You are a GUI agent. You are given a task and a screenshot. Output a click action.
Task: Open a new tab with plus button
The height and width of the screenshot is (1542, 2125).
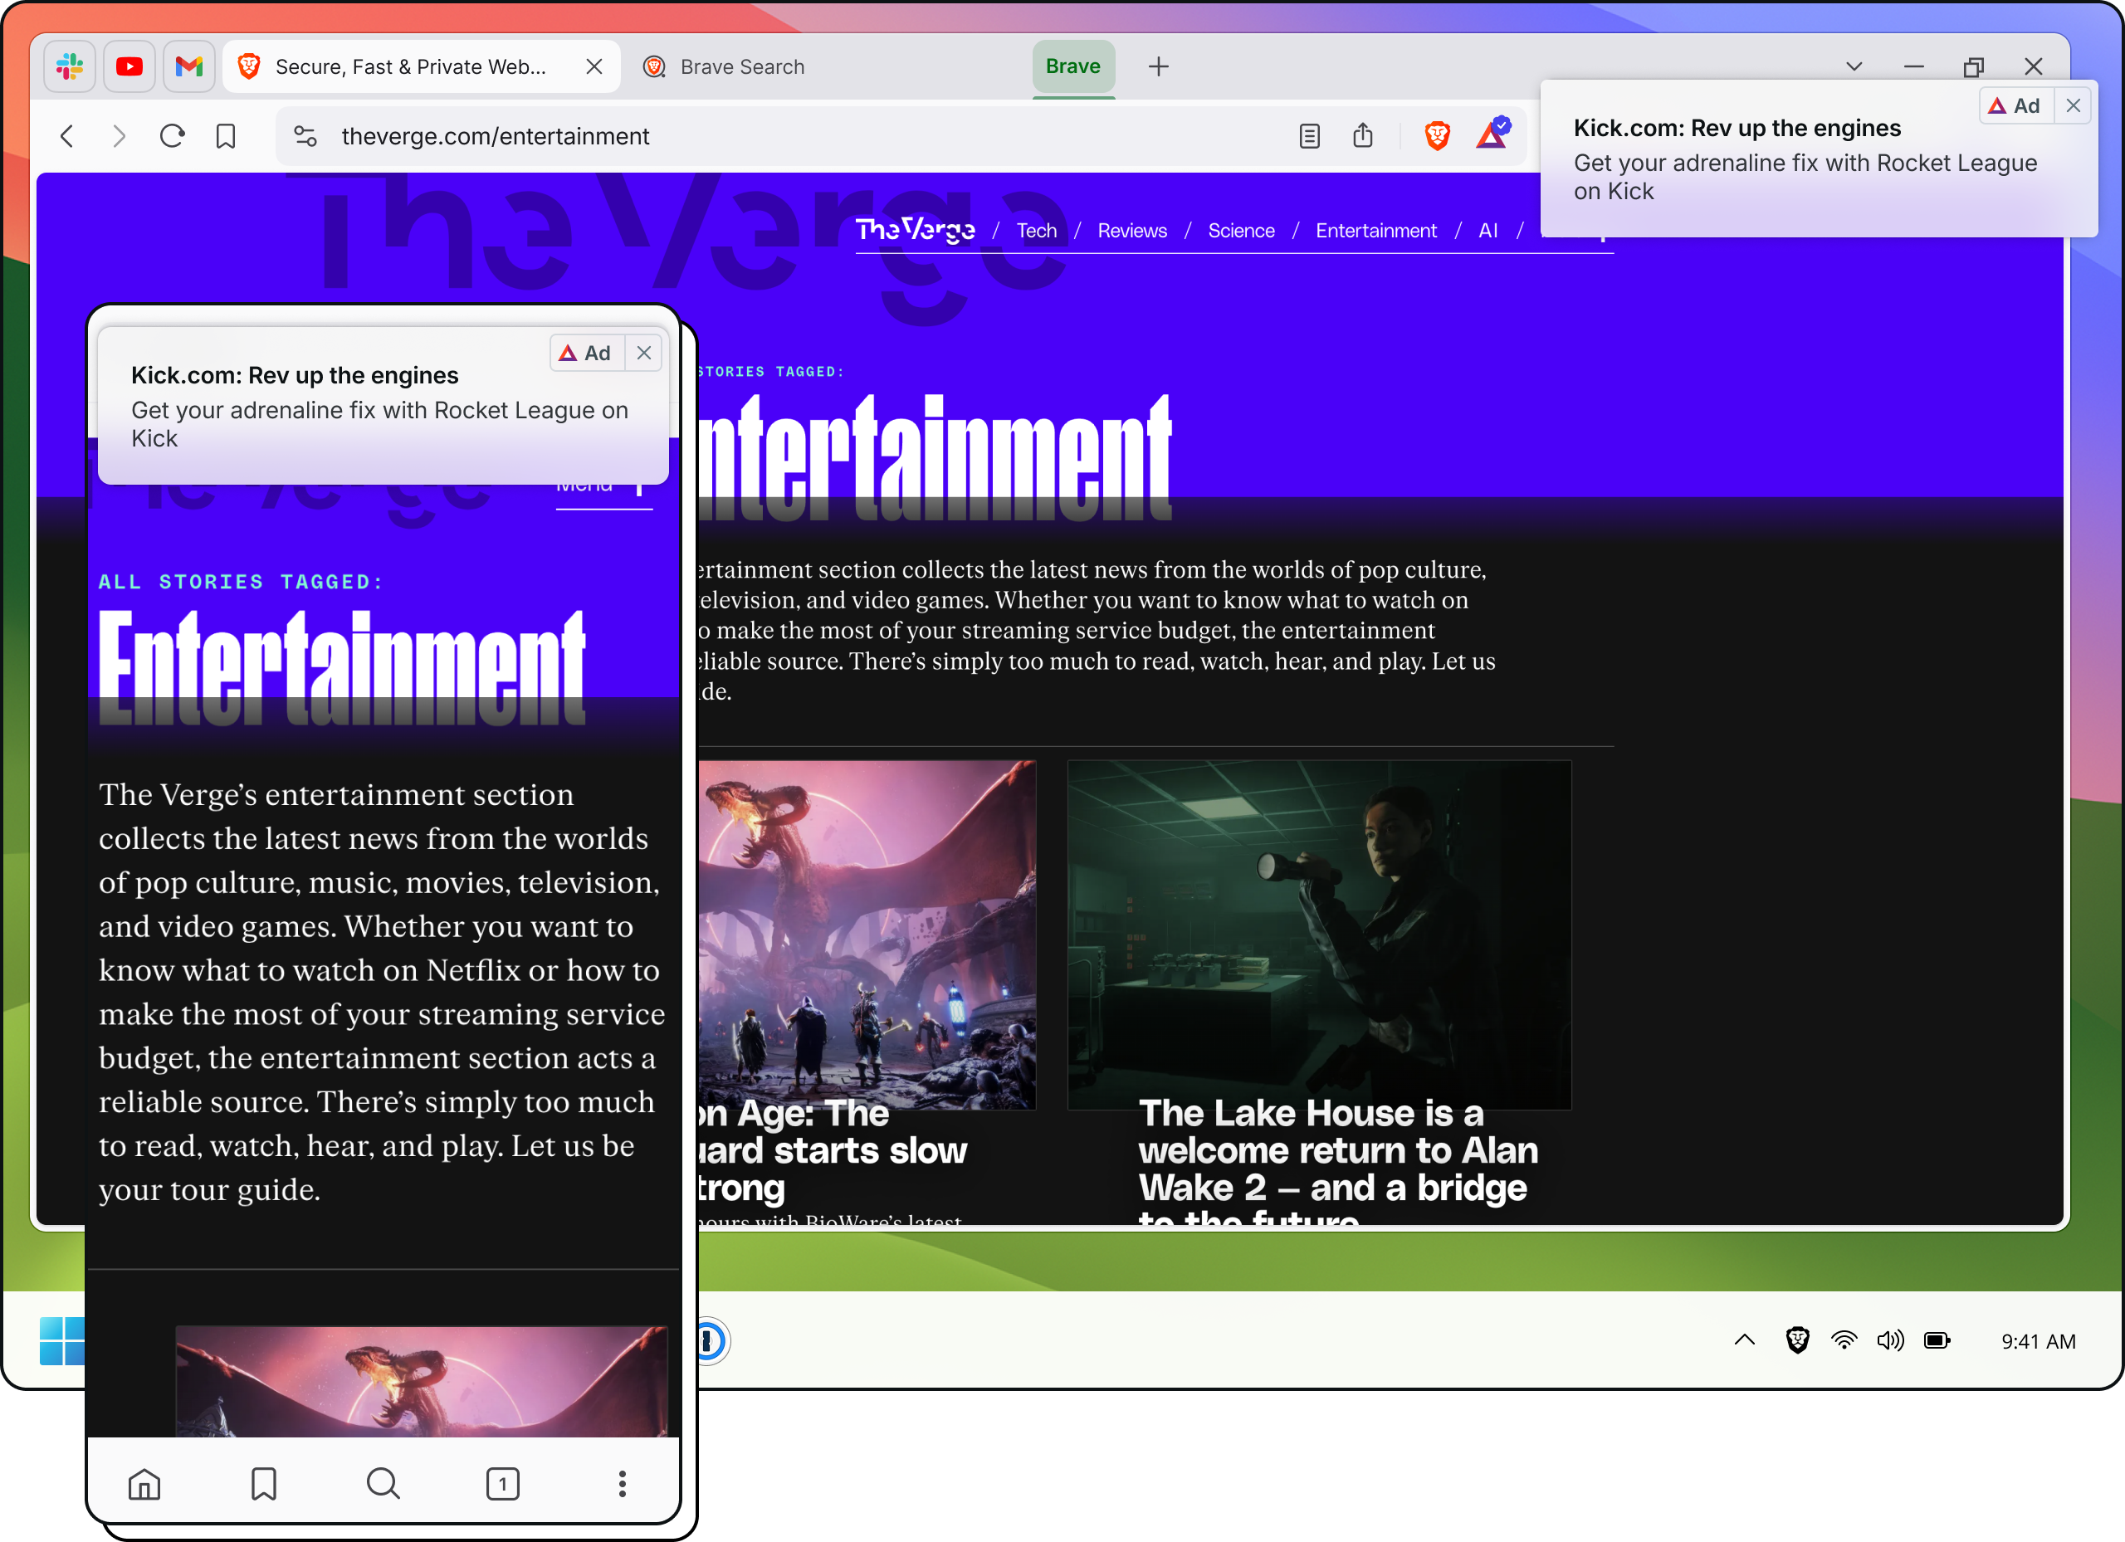pyautogui.click(x=1158, y=66)
